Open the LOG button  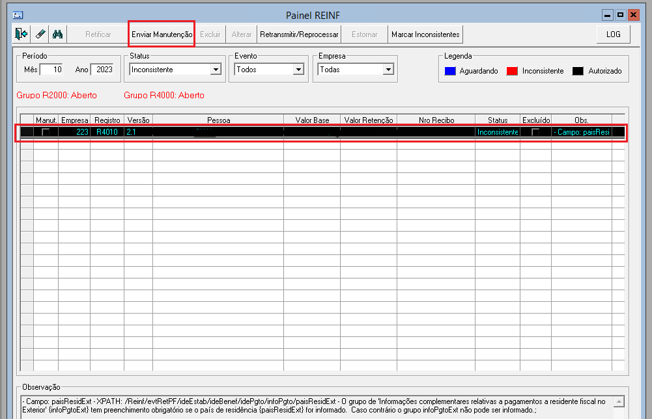tap(614, 34)
